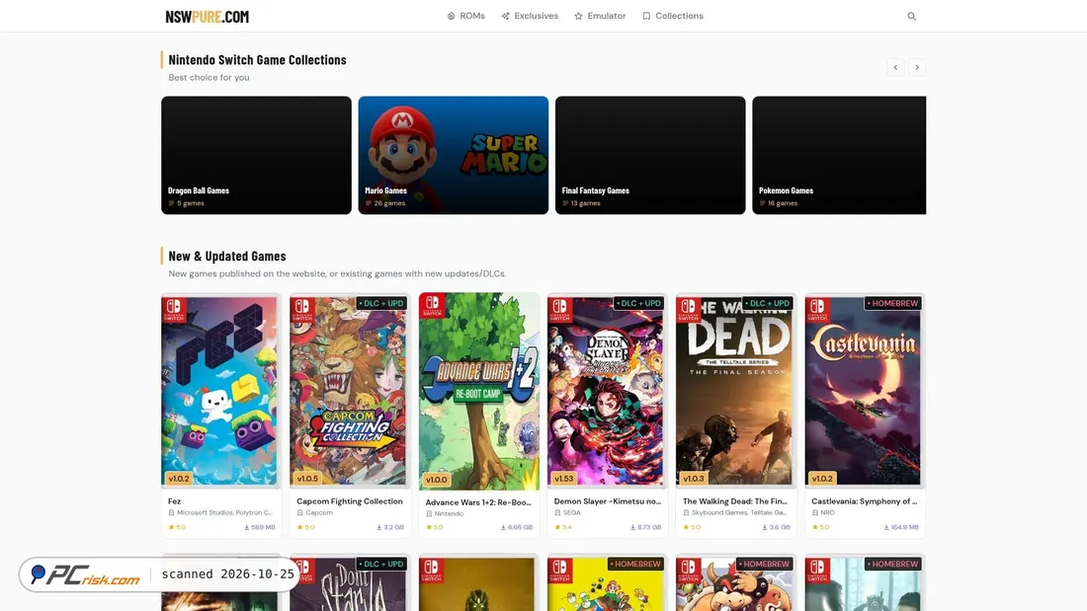Open the Don't Starve cover in second row

[350, 583]
